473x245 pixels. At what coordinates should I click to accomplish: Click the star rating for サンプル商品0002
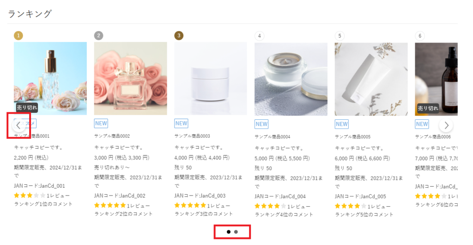click(x=110, y=205)
